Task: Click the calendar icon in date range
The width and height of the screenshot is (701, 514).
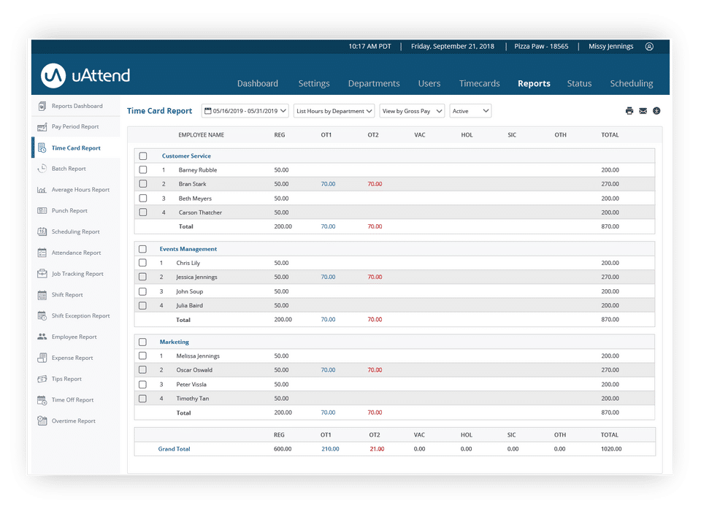Action: (x=208, y=111)
